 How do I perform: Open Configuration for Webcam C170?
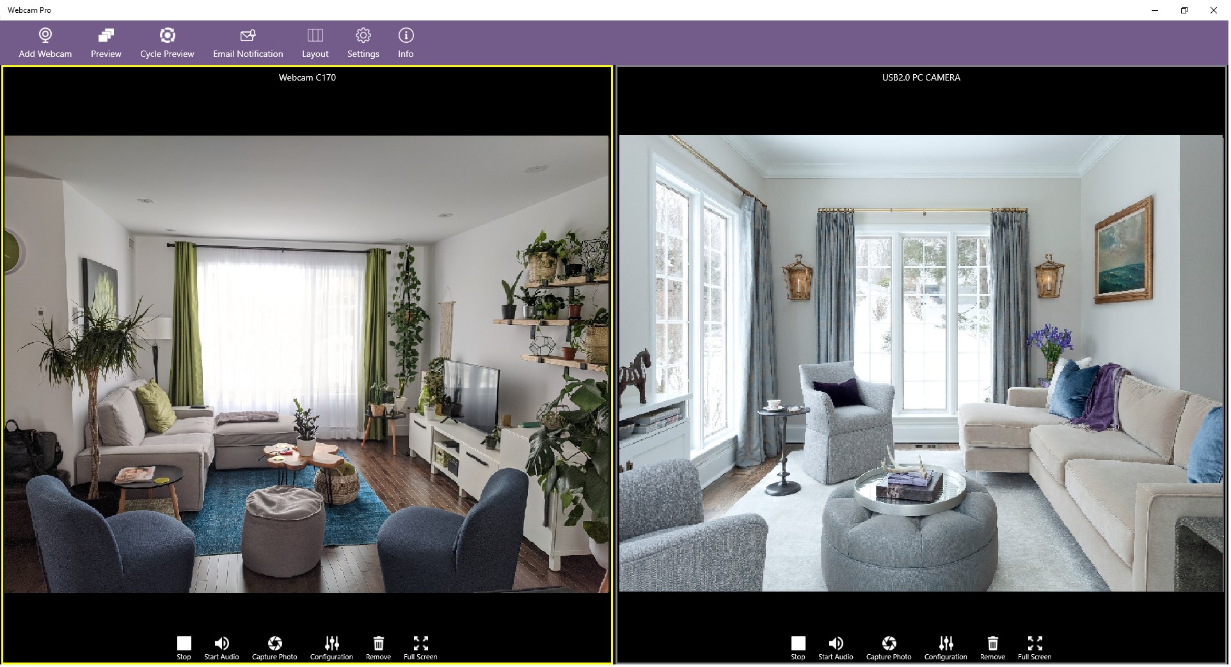(331, 646)
